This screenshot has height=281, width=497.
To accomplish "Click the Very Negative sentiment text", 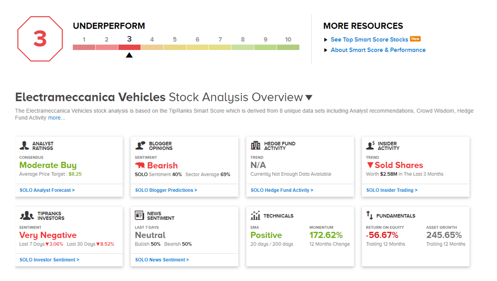I will click(48, 235).
